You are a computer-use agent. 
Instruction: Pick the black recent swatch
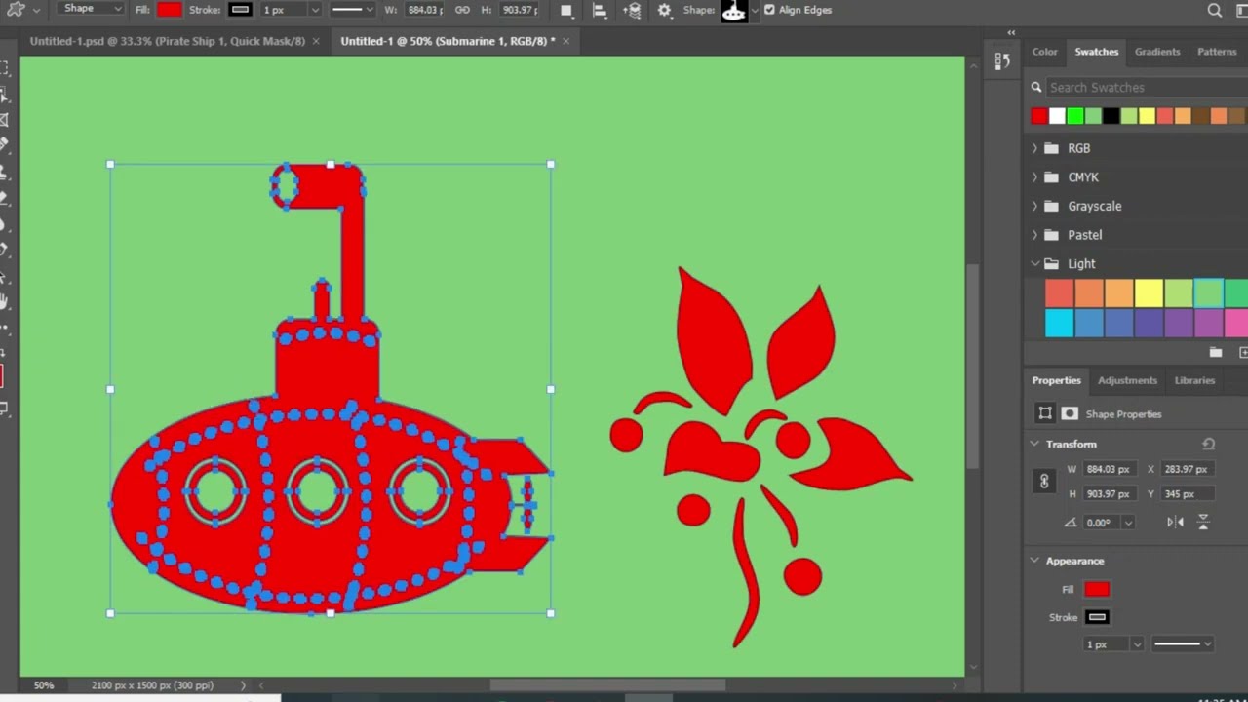coord(1111,117)
